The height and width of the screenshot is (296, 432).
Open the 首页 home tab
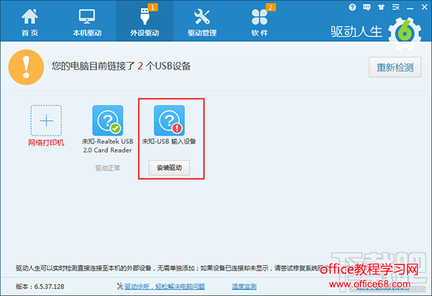pyautogui.click(x=30, y=22)
